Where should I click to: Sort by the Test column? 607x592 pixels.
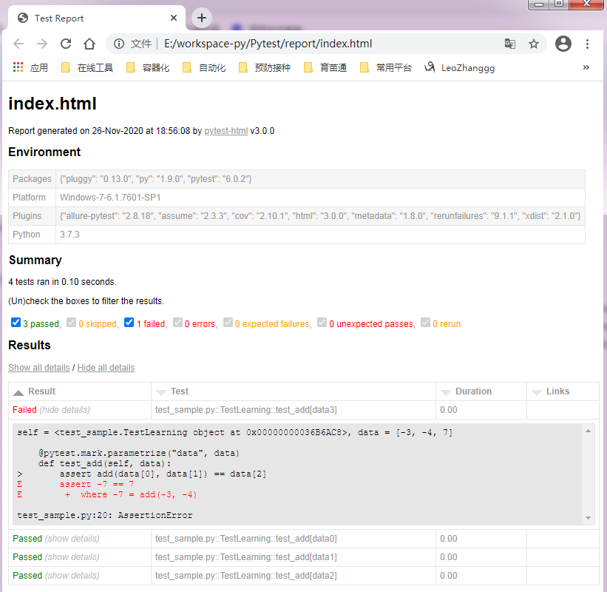coord(294,391)
